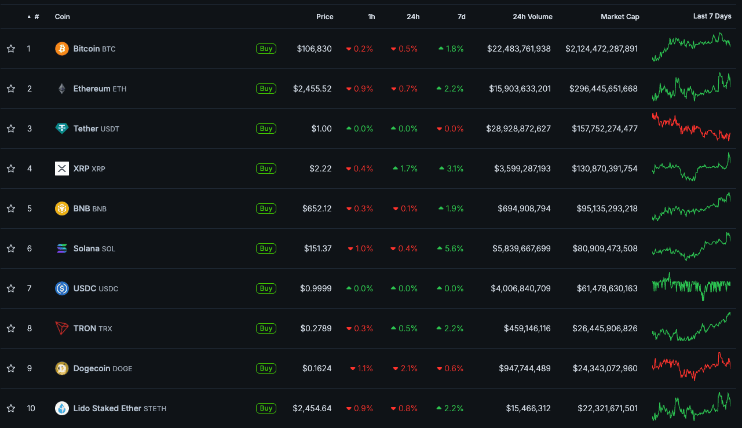Click the Bitcoin coin logo
The width and height of the screenshot is (742, 428).
coord(62,49)
